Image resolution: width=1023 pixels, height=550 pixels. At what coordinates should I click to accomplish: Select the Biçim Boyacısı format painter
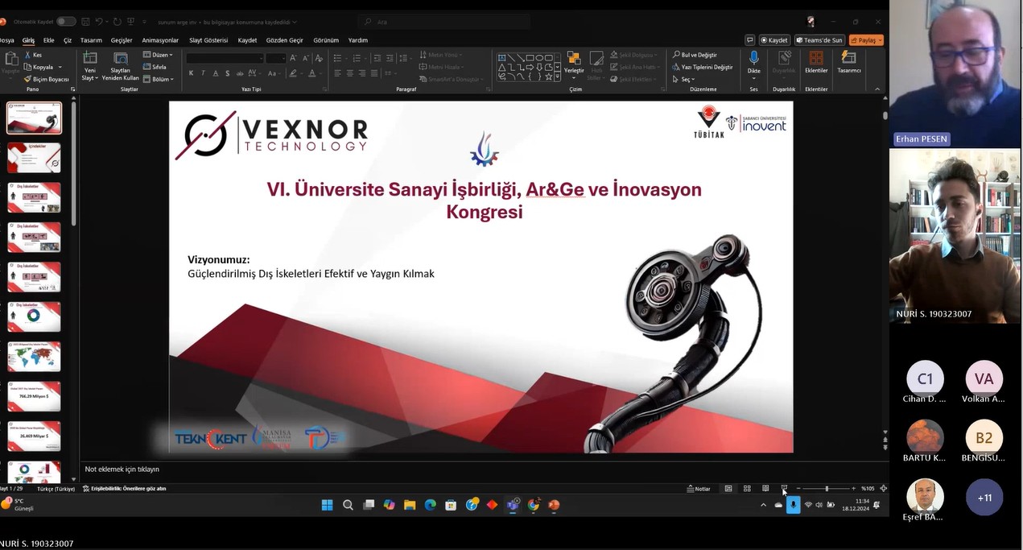(x=47, y=79)
